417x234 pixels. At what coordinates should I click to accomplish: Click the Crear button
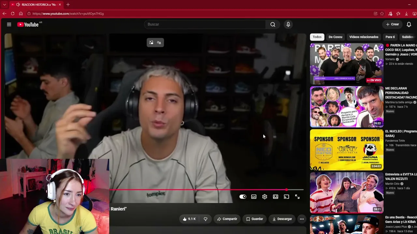click(392, 24)
